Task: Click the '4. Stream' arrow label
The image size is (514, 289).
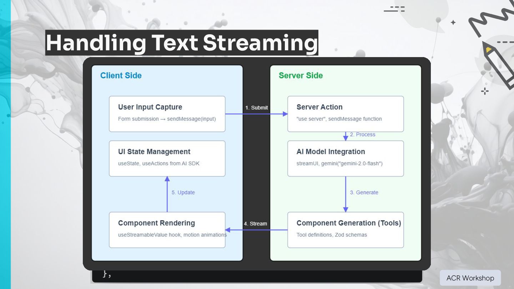Action: coord(255,224)
